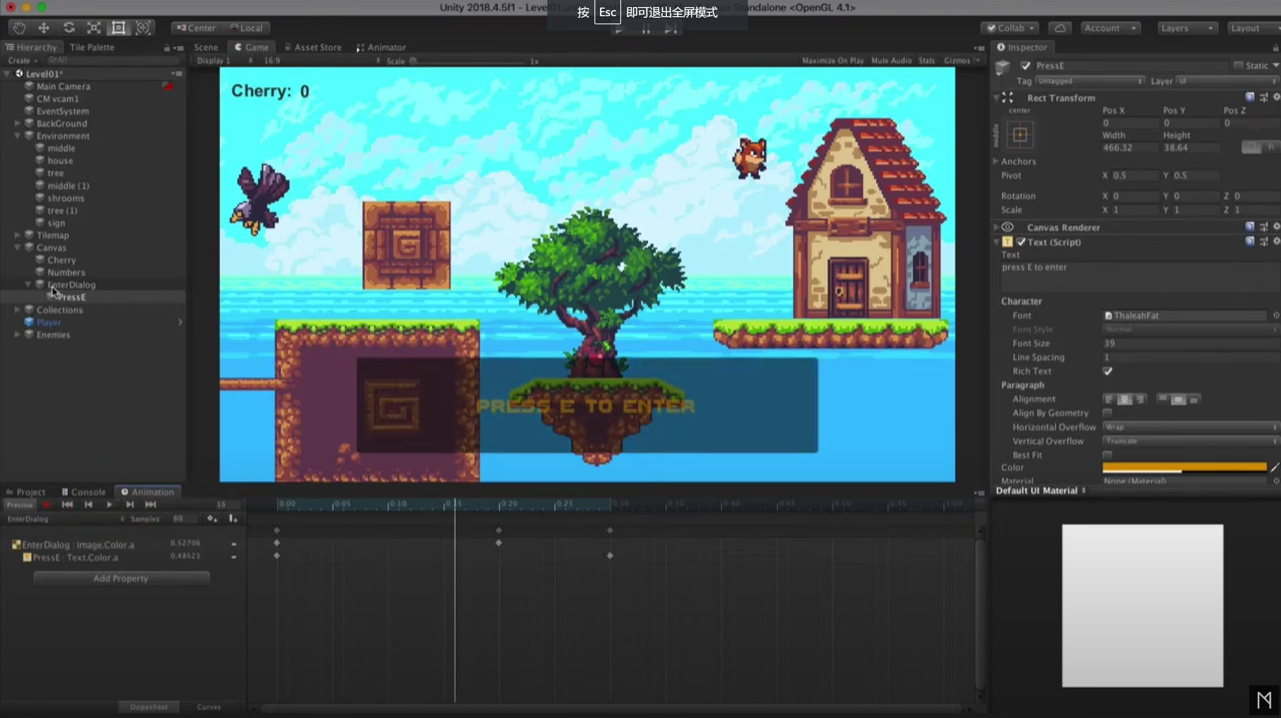Select the Move tool icon
This screenshot has width=1281, height=718.
point(44,28)
